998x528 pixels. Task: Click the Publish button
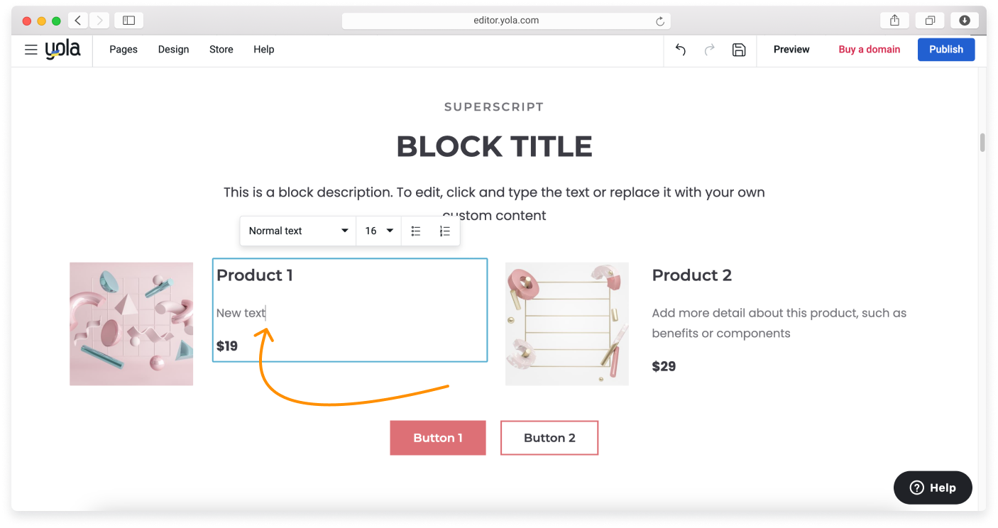click(x=945, y=49)
